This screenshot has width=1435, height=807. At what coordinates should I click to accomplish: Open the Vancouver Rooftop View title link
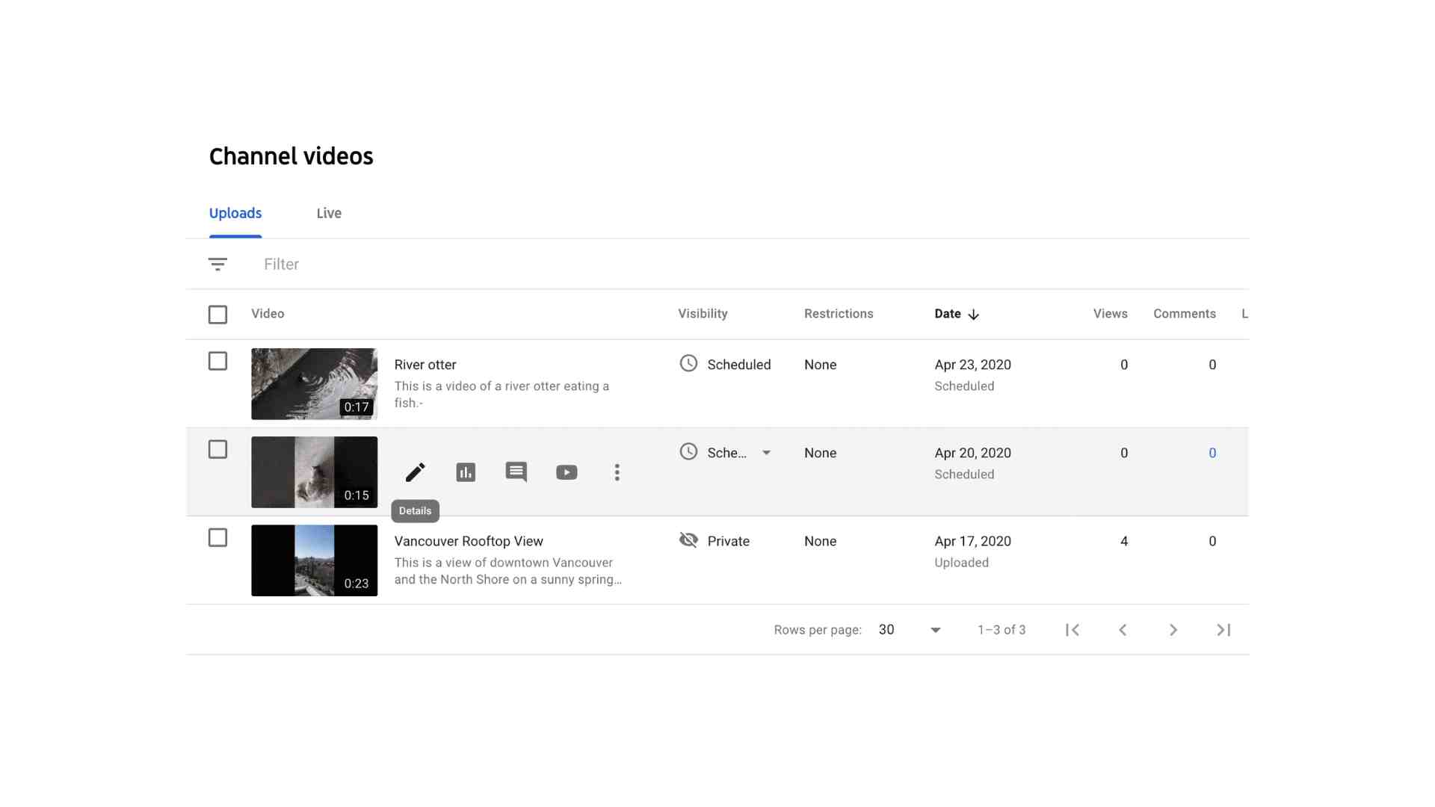[469, 541]
